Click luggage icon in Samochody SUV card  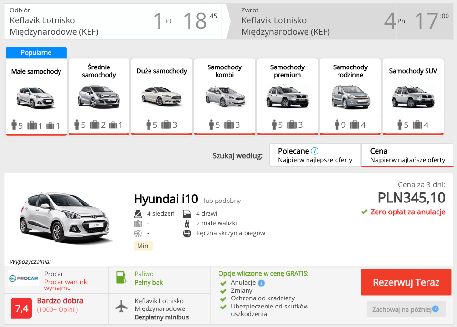click(x=417, y=125)
